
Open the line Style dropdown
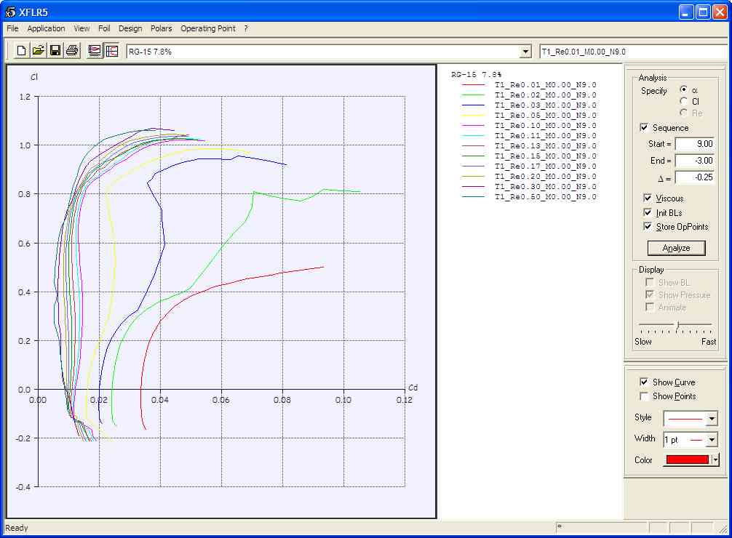coord(712,418)
